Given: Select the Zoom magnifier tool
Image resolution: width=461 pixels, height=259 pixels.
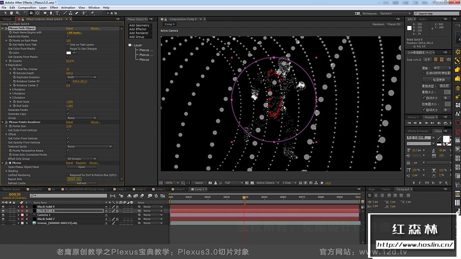Looking at the screenshot, I should coord(18,13).
